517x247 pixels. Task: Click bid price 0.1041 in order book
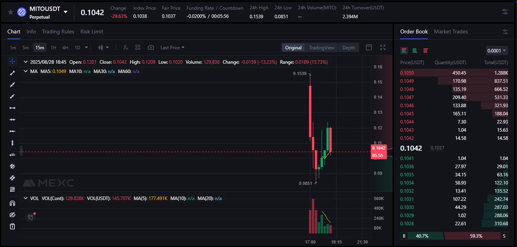point(407,159)
